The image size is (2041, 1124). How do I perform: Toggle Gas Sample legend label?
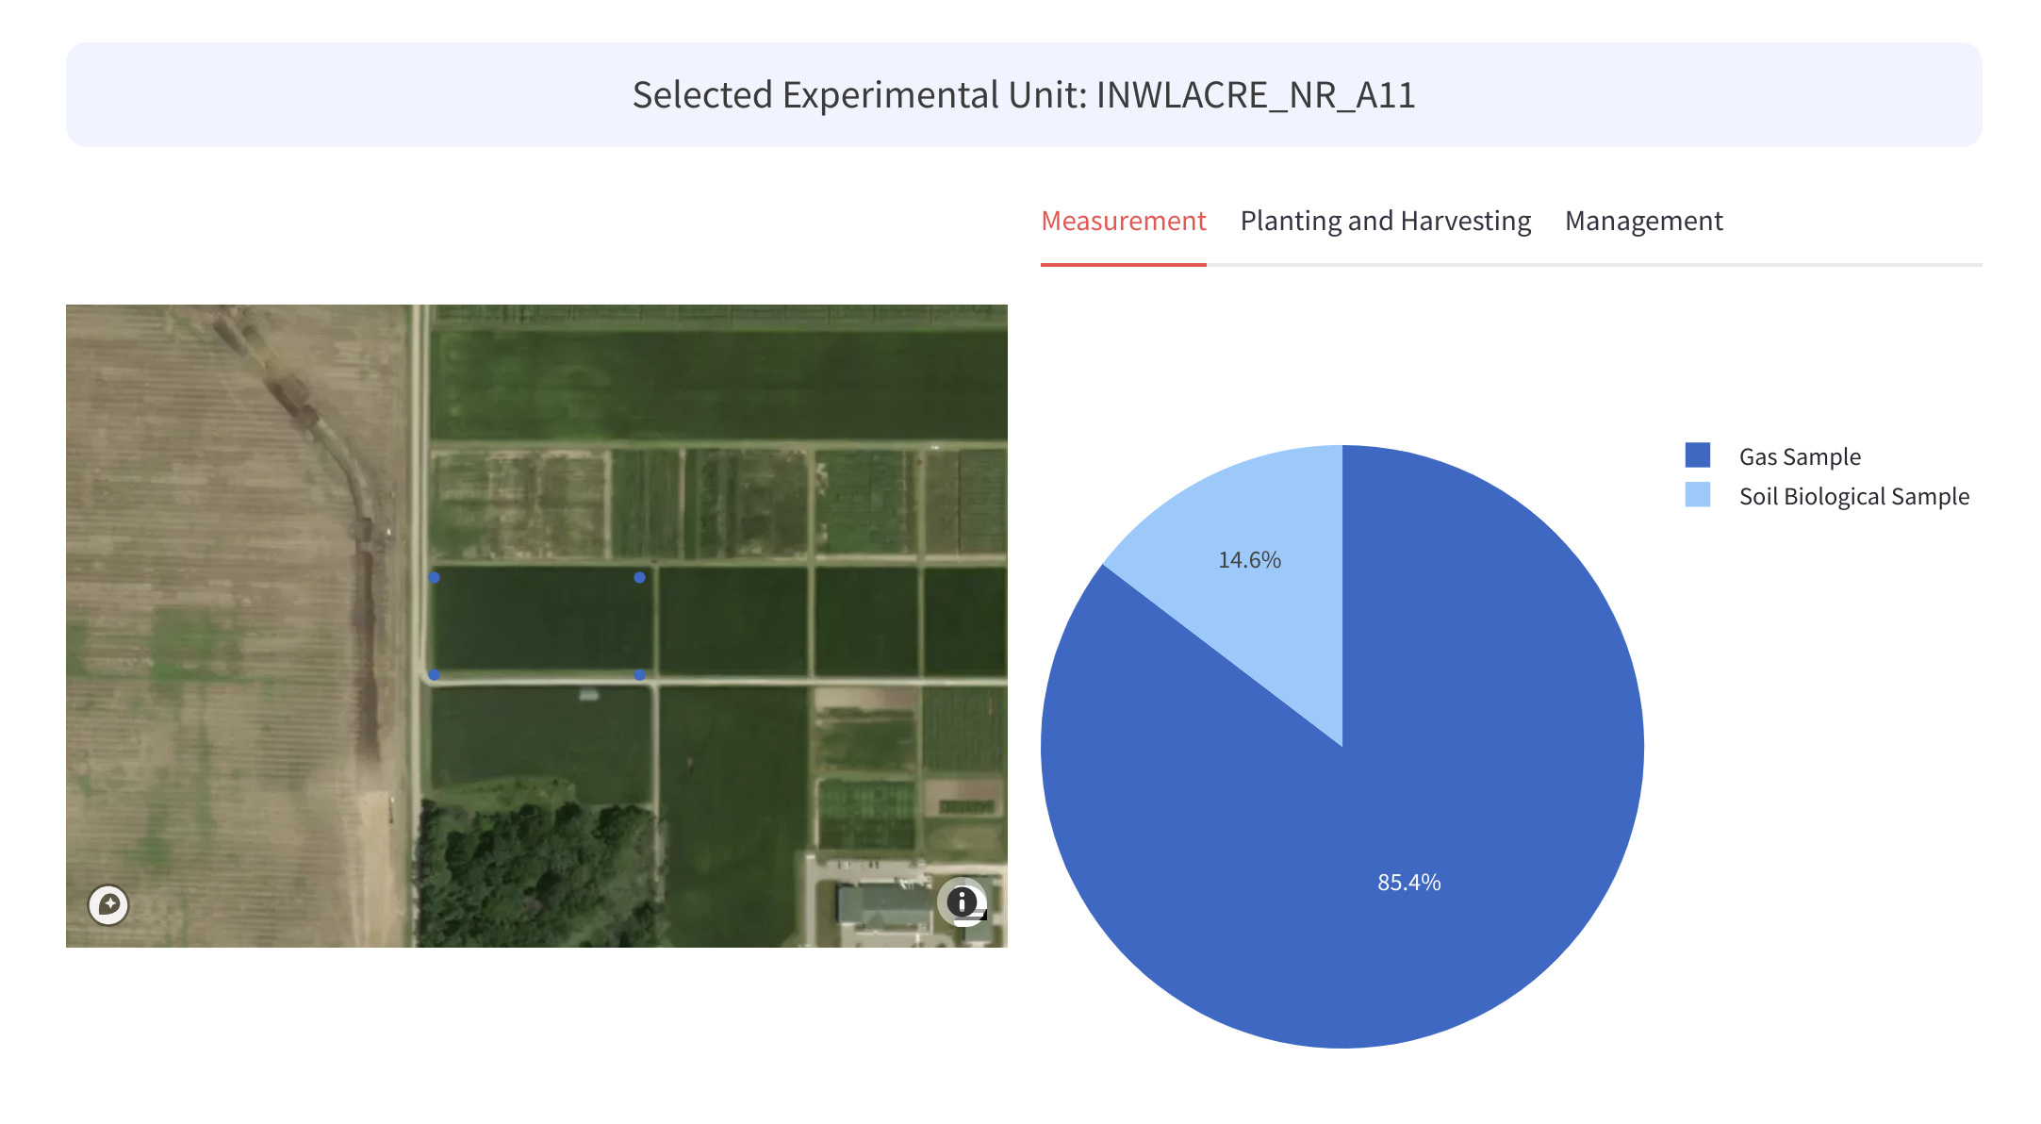click(1800, 457)
